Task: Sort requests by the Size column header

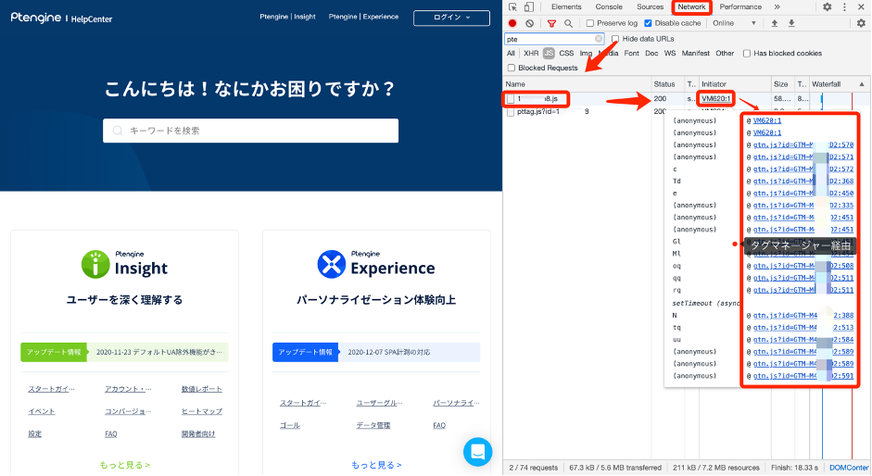Action: click(781, 84)
